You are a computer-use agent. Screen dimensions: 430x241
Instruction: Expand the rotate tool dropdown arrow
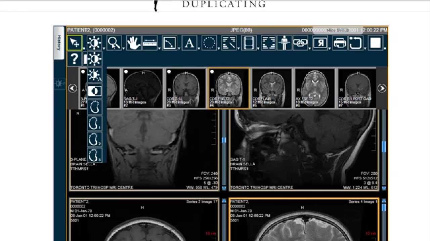coord(365,49)
